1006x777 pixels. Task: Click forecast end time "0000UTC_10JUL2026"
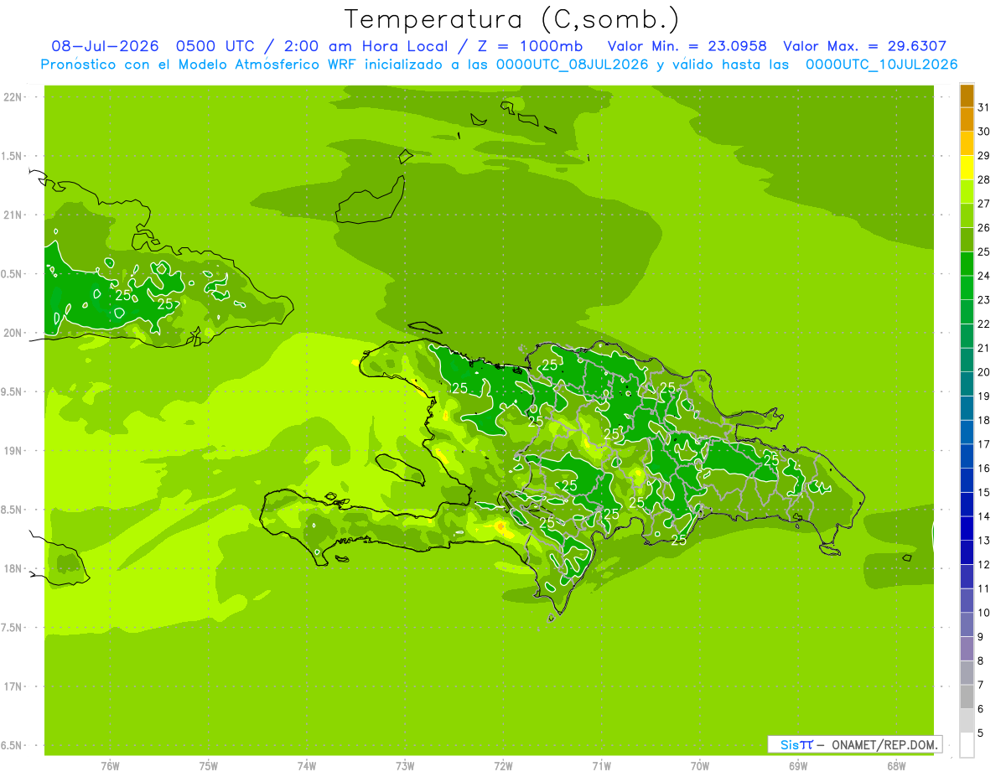882,65
